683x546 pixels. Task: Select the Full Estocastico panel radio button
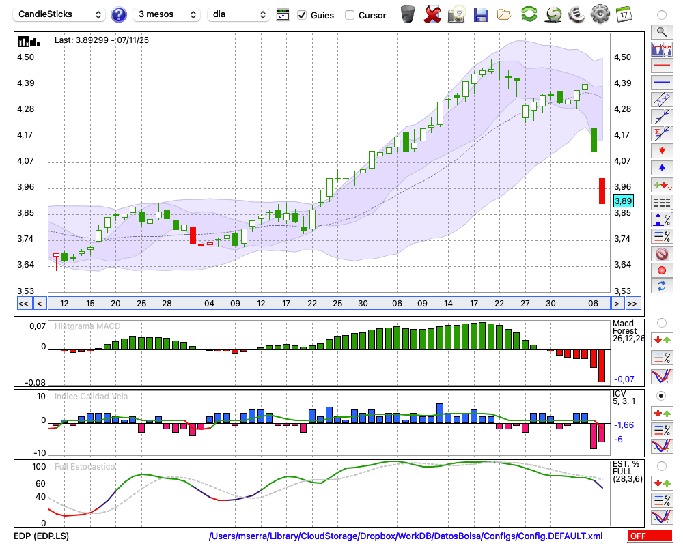pos(662,466)
